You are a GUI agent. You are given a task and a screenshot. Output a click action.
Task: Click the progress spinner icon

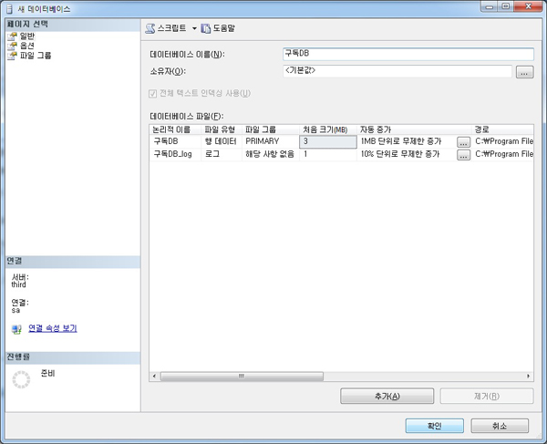coord(21,380)
